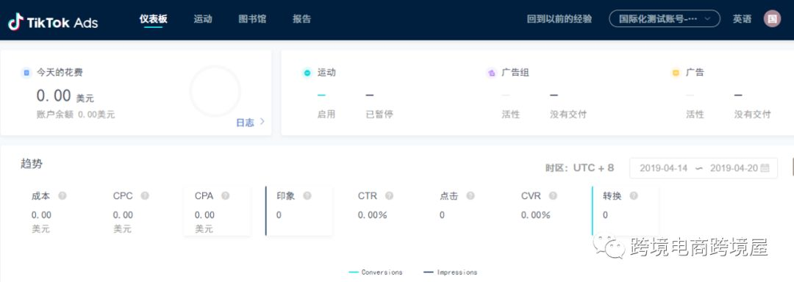794x282 pixels.
Task: Click the 广告组 purple icon
Action: click(491, 73)
